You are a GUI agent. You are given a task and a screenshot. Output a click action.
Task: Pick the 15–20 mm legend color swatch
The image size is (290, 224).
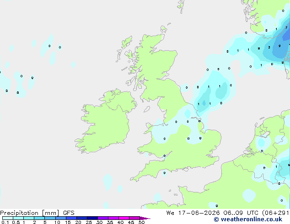pos(71,218)
